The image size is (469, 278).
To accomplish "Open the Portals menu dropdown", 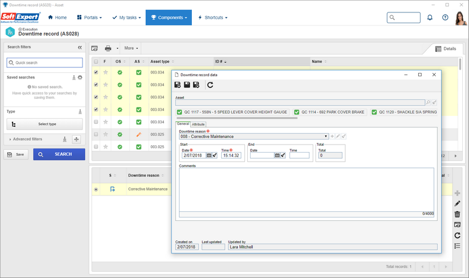I will click(x=89, y=18).
